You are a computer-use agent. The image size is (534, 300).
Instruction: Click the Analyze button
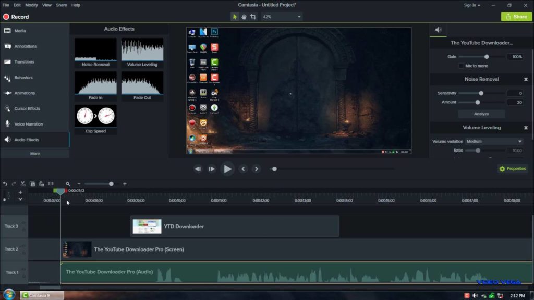coord(481,114)
